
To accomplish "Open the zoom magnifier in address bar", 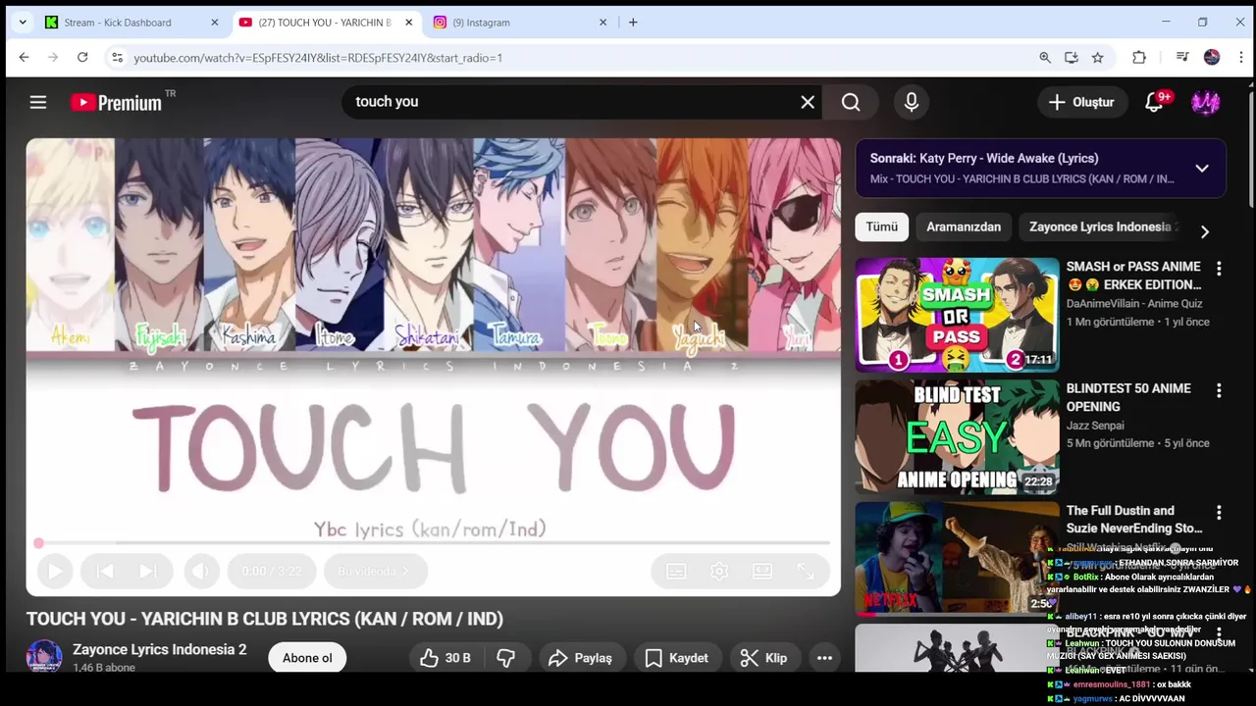I will (x=1045, y=58).
